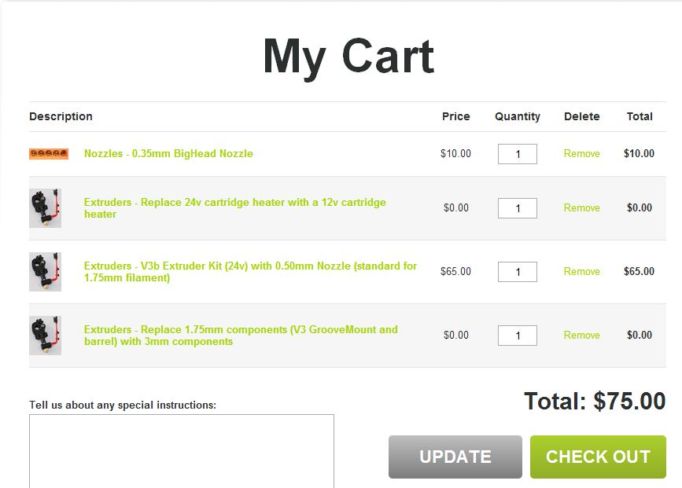Click the BigHead Nozzle product thumbnail
Image resolution: width=682 pixels, height=488 pixels.
coord(49,154)
